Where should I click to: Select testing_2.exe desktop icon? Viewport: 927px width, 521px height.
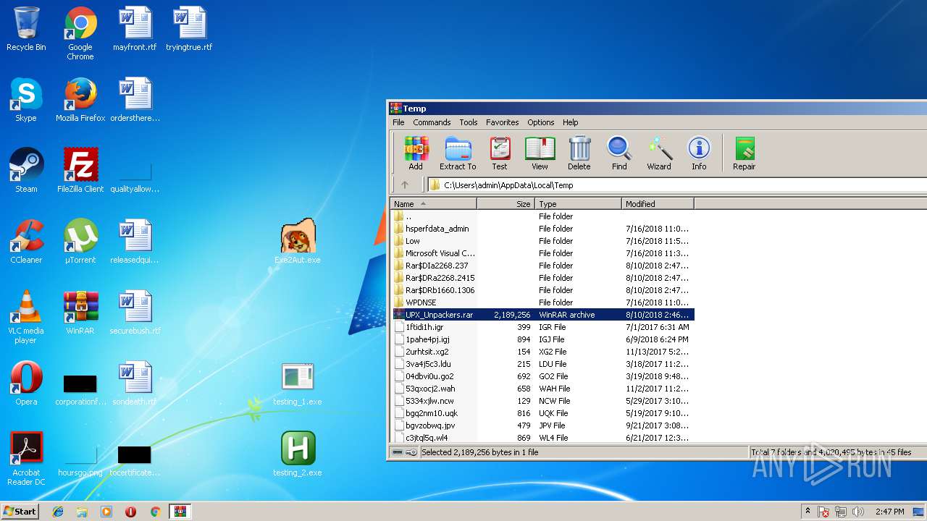point(298,454)
